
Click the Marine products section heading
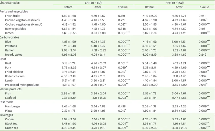coord(11,89)
